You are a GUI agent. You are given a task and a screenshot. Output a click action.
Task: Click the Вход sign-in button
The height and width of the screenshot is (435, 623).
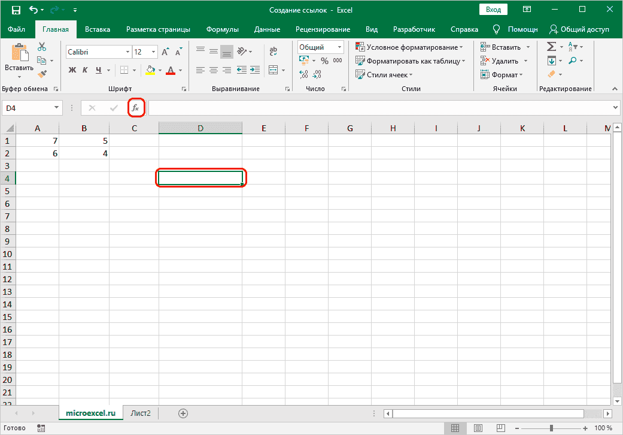pyautogui.click(x=493, y=10)
